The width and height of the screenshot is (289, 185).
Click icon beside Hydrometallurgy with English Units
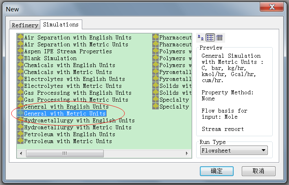coord(20,120)
